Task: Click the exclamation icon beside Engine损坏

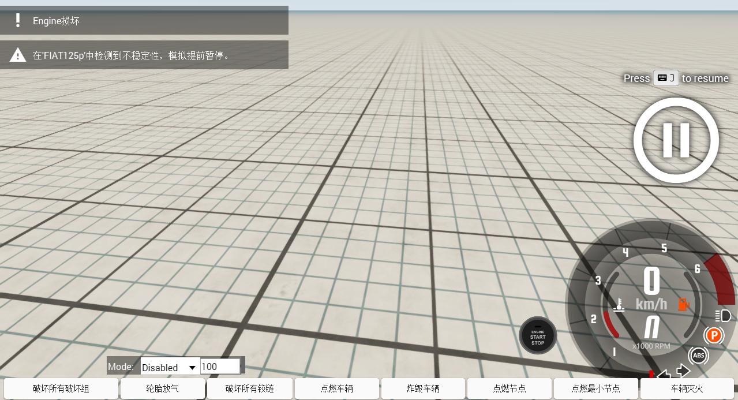Action: click(x=18, y=21)
